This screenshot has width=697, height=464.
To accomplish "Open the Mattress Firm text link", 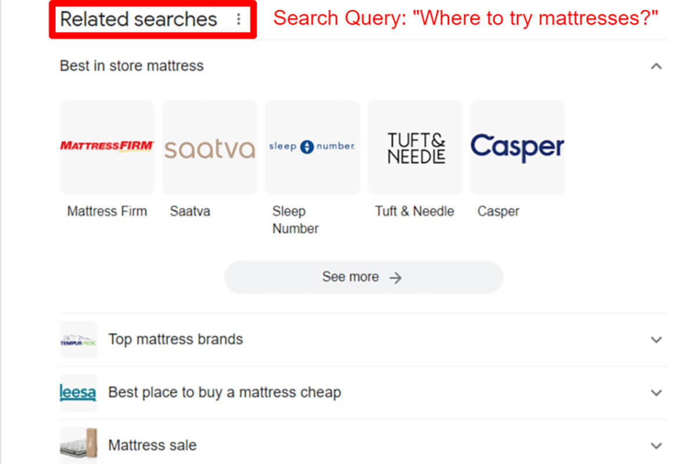I will pos(107,211).
